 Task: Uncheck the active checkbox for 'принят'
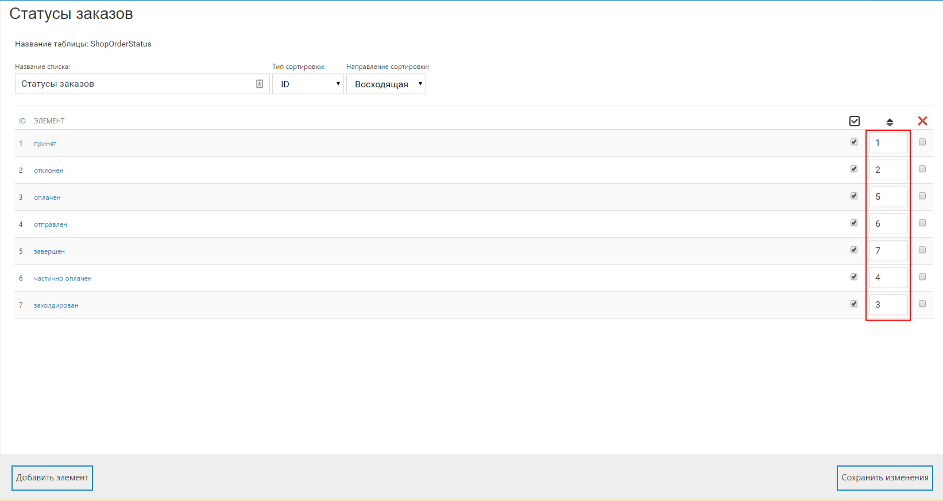pyautogui.click(x=854, y=142)
